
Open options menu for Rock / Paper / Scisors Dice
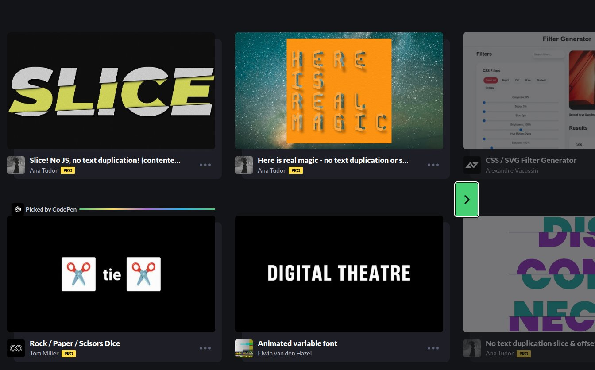pos(205,348)
